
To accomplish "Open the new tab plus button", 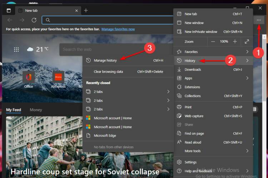I will 86,10.
